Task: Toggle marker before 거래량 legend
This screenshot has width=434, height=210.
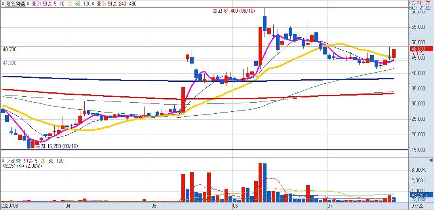Action: (2, 161)
